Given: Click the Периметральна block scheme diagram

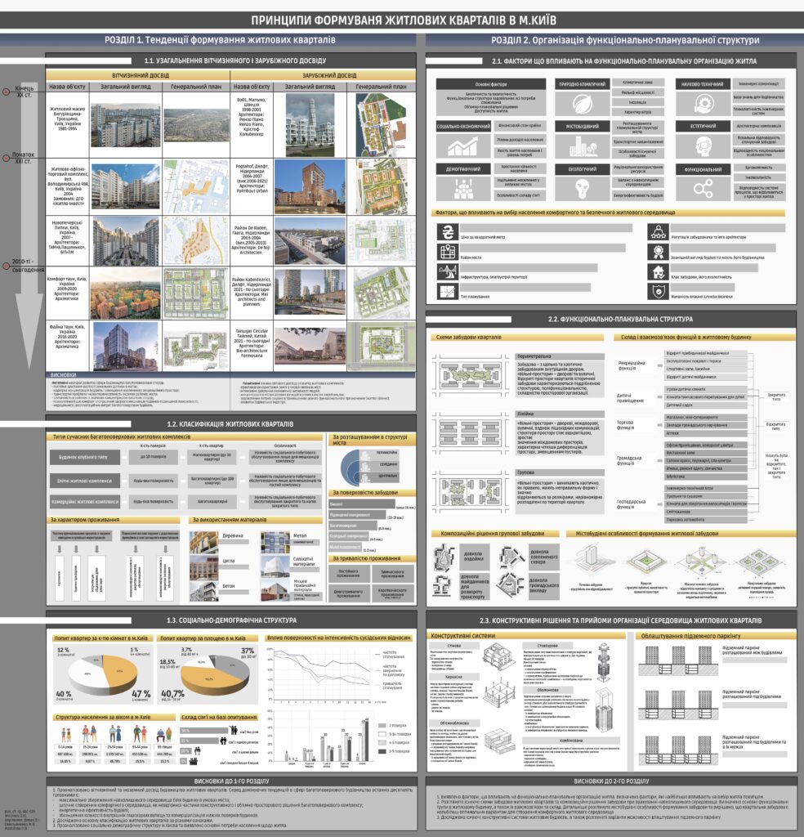Looking at the screenshot, I should (470, 375).
